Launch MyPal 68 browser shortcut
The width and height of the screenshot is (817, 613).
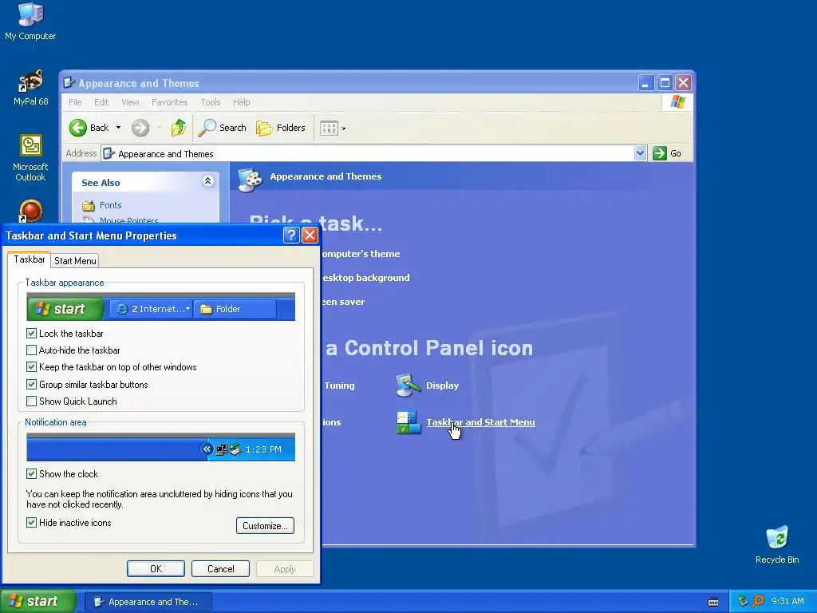(31, 88)
